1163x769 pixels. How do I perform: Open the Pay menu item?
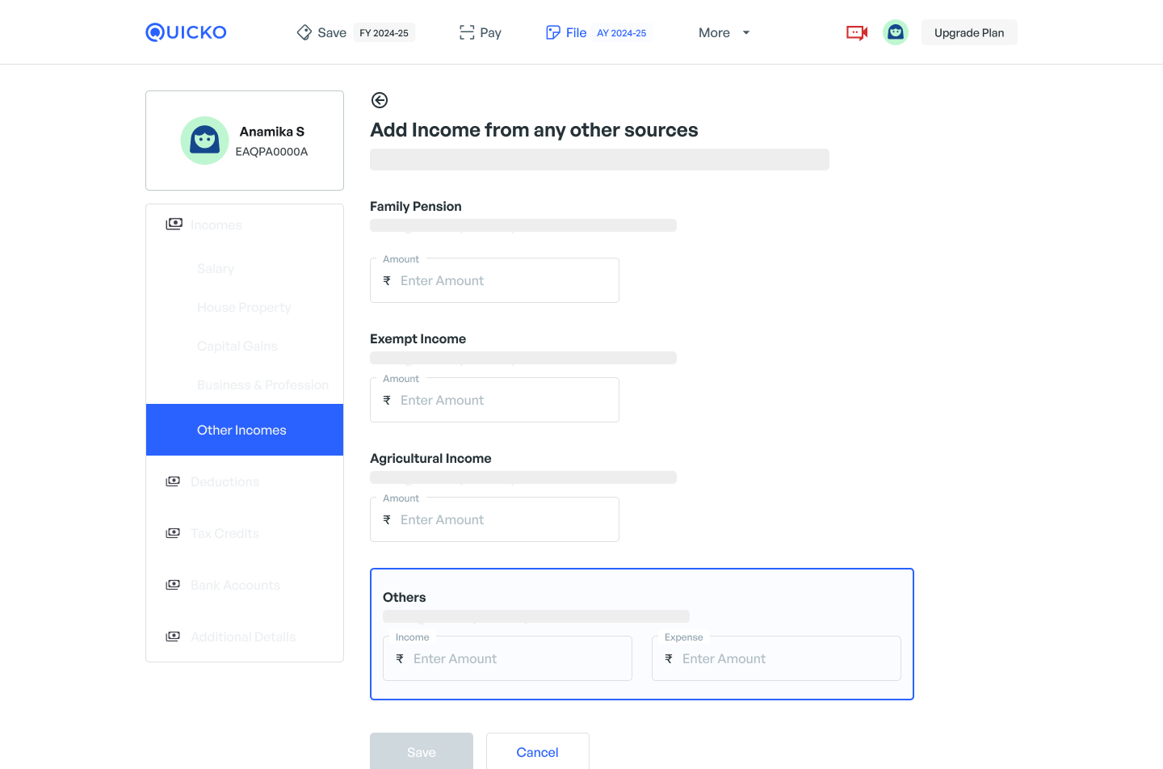pyautogui.click(x=481, y=33)
